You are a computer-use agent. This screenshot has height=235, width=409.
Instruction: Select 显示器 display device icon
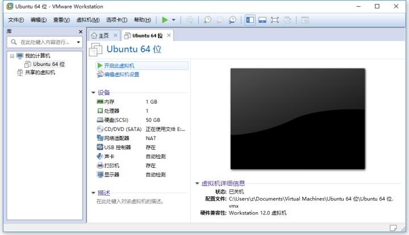(x=100, y=175)
